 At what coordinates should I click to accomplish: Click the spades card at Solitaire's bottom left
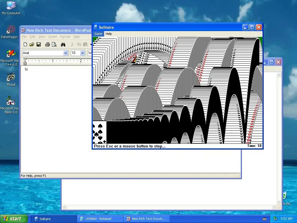[x=100, y=132]
